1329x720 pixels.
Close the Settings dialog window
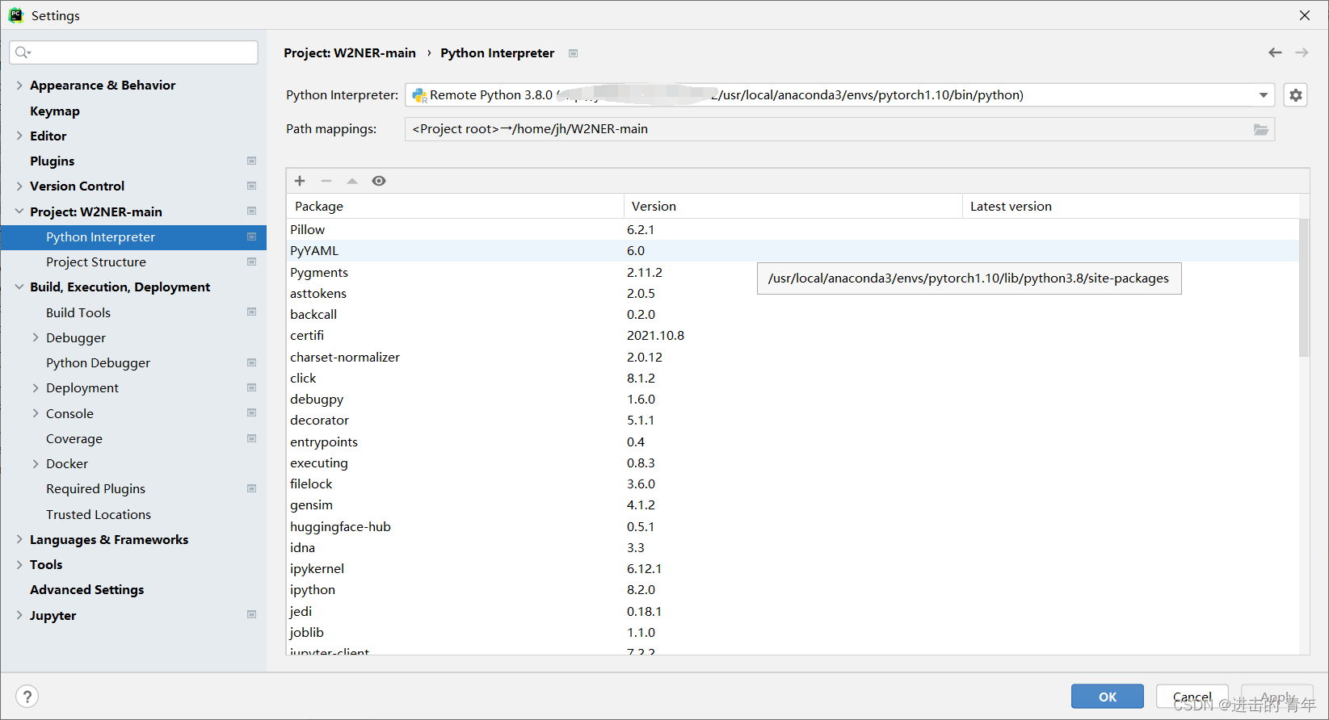pyautogui.click(x=1304, y=15)
